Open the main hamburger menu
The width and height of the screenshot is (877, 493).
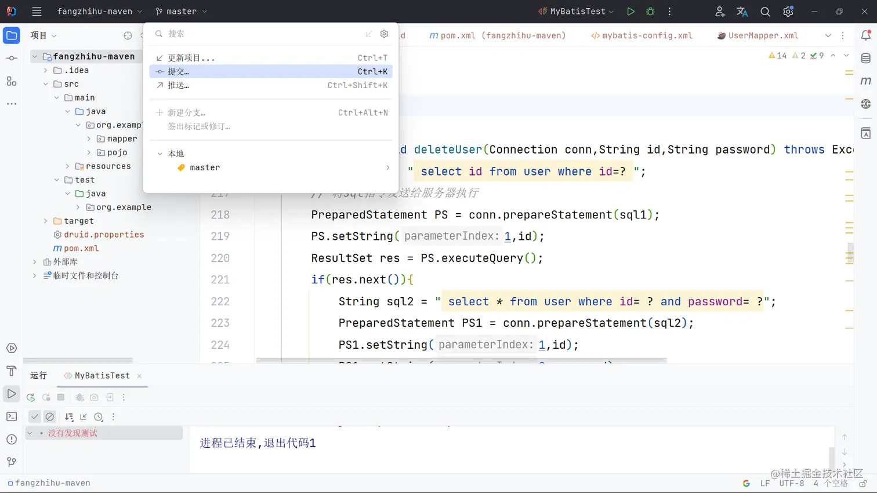[x=37, y=12]
